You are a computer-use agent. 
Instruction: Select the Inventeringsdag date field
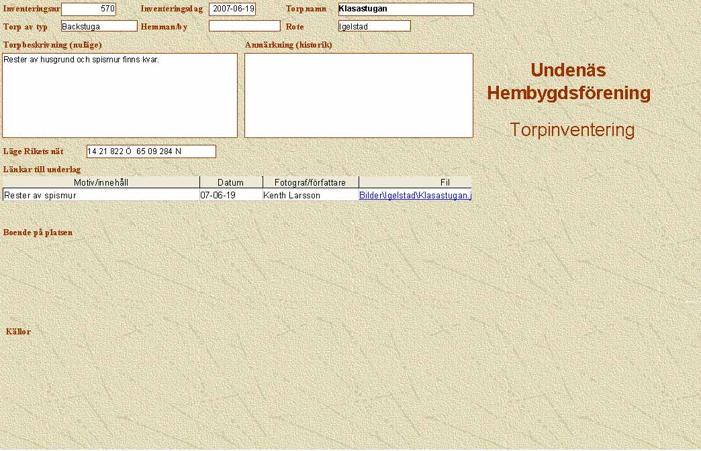232,9
